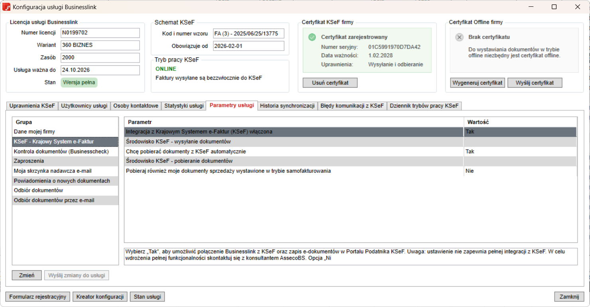Open the Kreator konfiguracji

(x=100, y=297)
